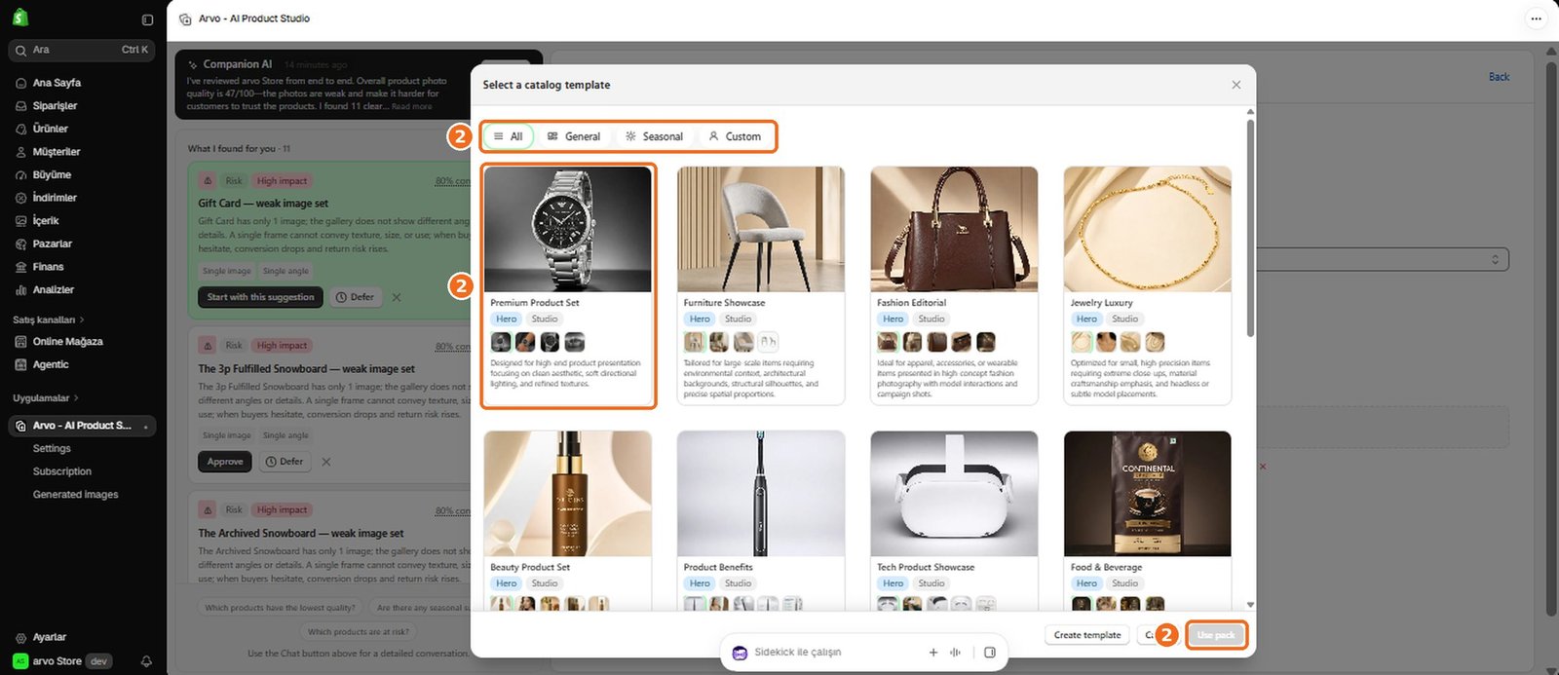Viewport: 1559px width, 675px height.
Task: Open İndirimler discounts section
Action: point(55,198)
